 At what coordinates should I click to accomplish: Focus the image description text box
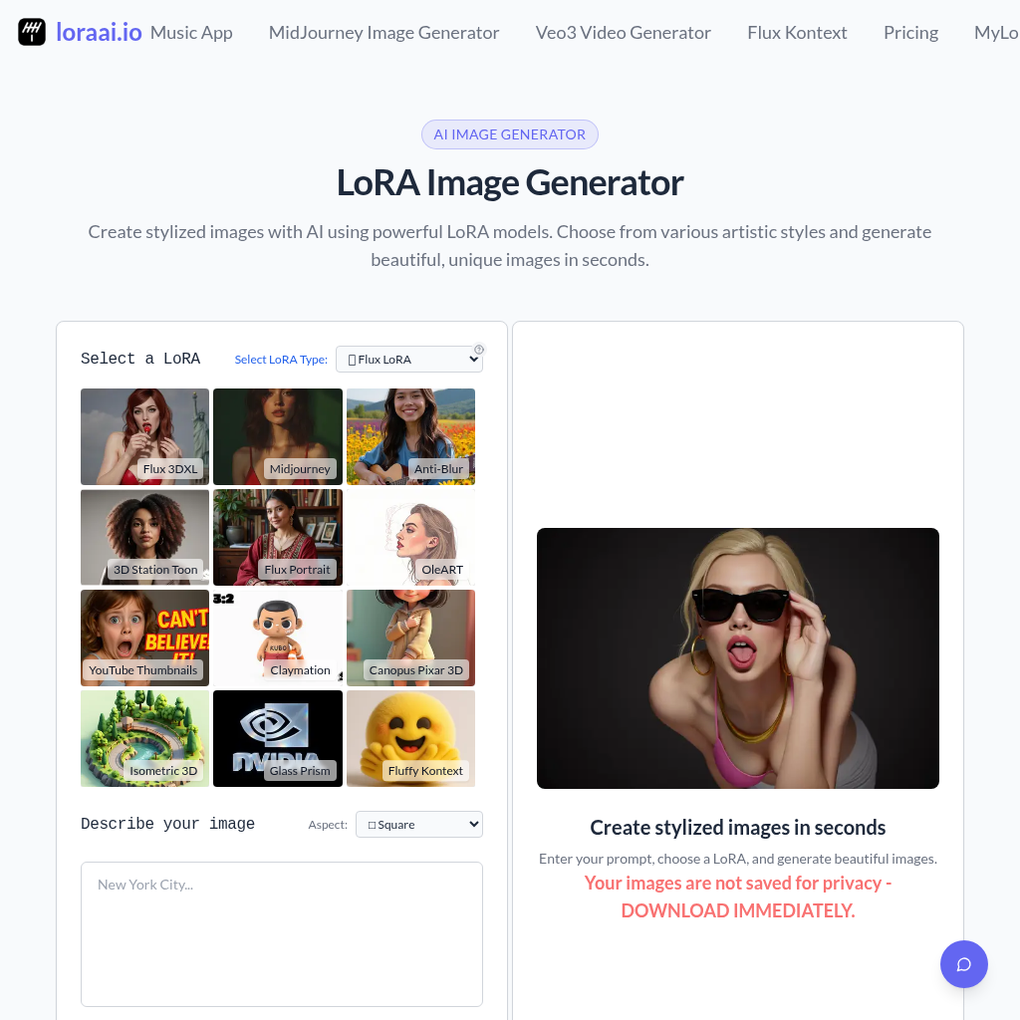click(x=282, y=934)
